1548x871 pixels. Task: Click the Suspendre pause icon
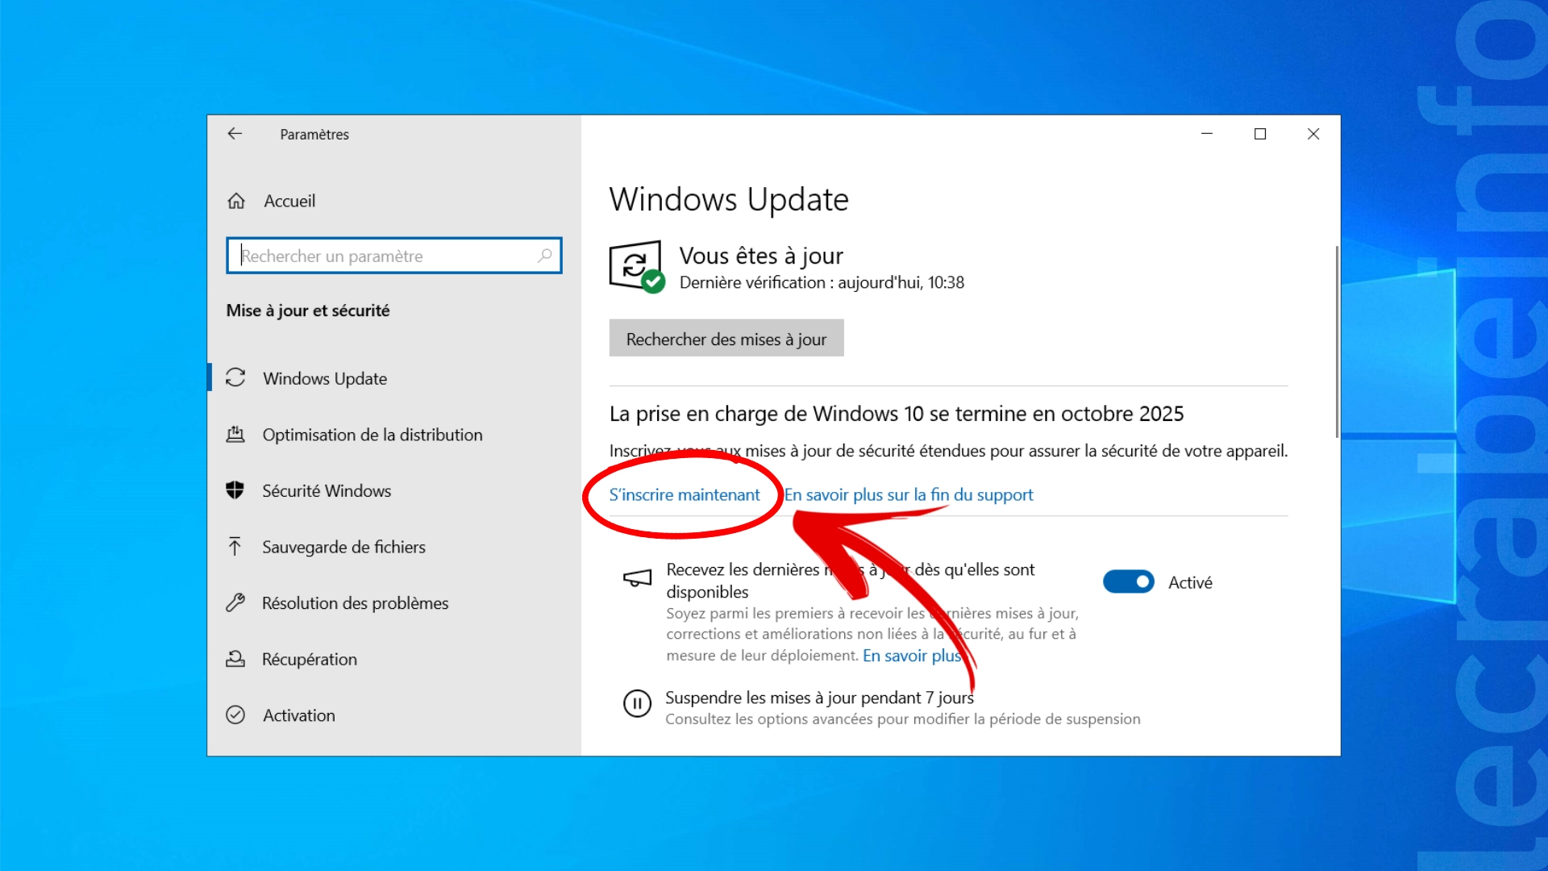[x=637, y=703]
